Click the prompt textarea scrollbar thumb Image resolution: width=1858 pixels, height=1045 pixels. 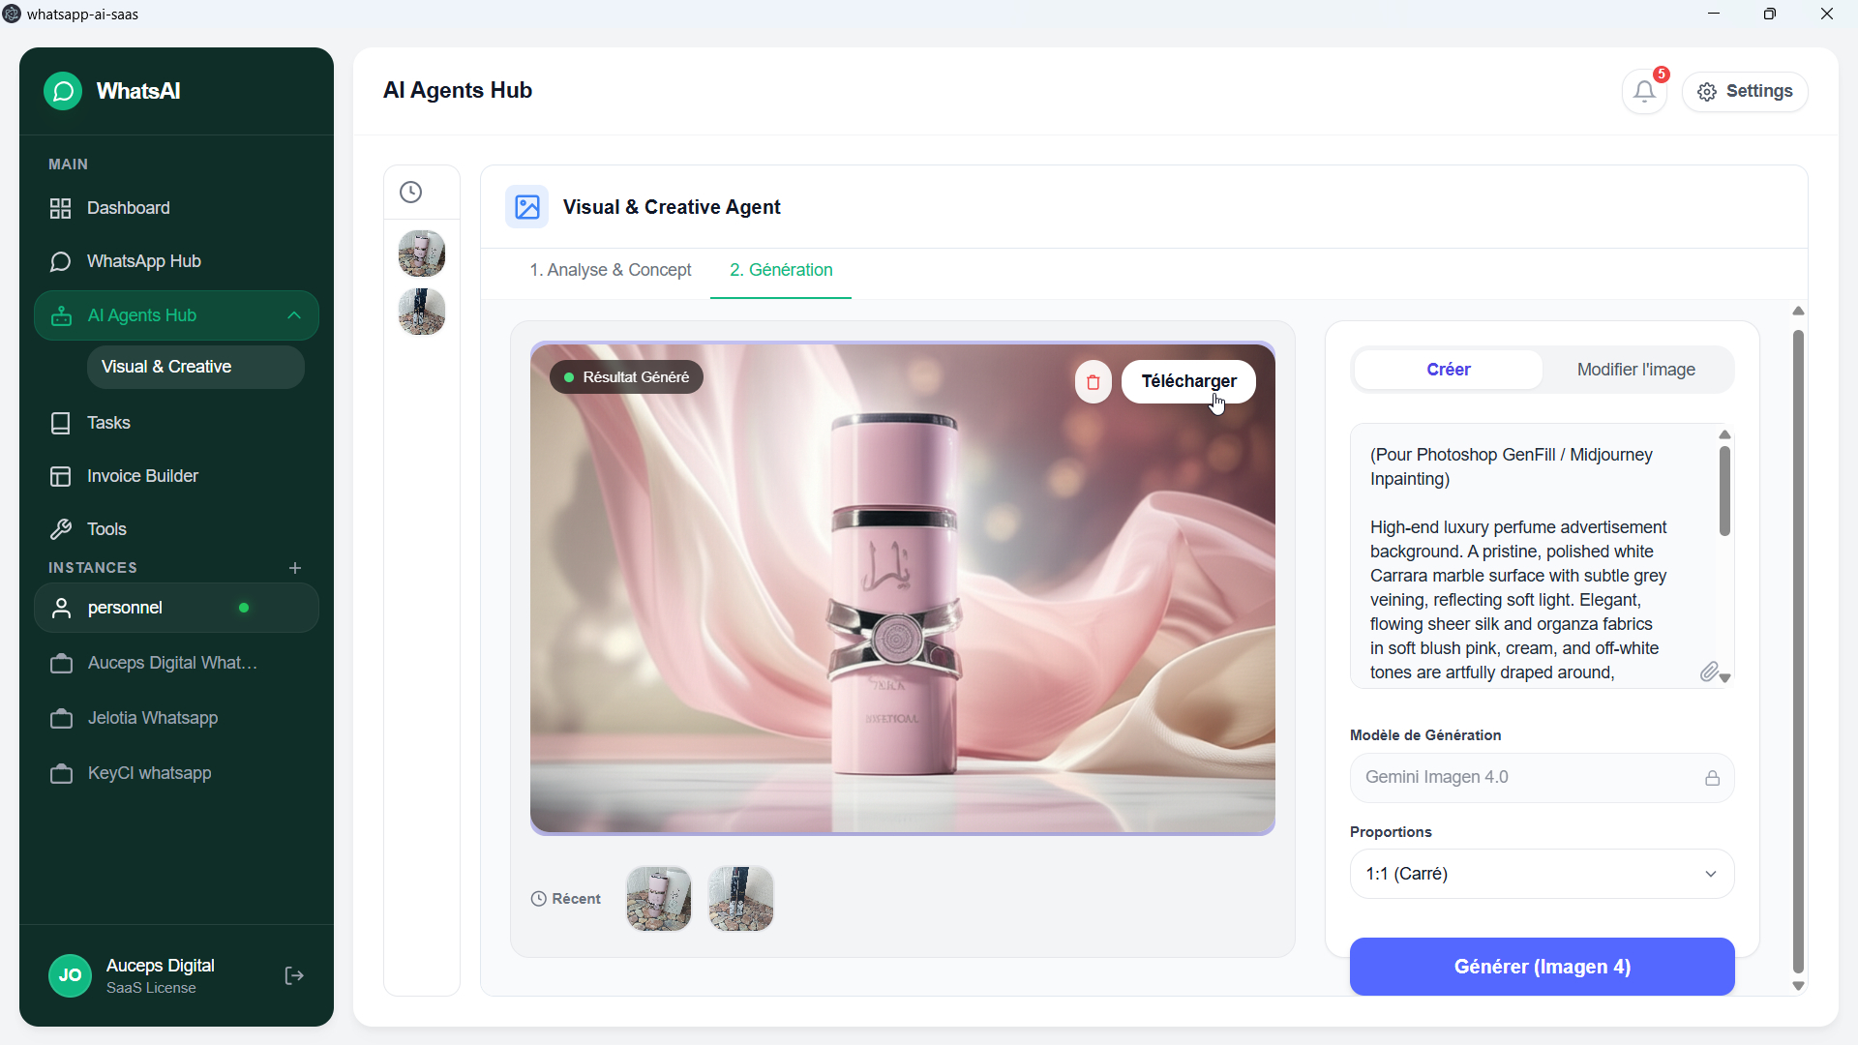[1724, 492]
